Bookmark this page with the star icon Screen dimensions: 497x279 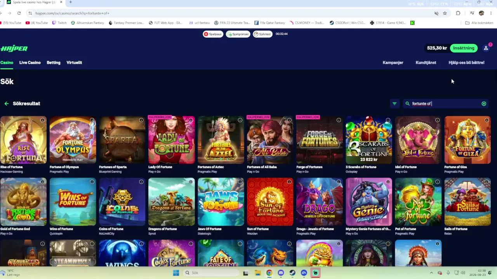point(445,13)
